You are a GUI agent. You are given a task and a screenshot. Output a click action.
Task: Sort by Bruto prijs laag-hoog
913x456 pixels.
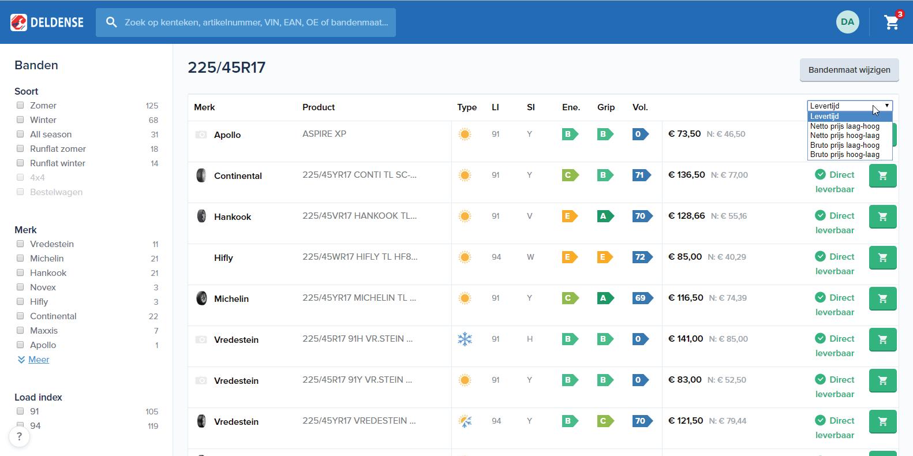click(x=850, y=145)
